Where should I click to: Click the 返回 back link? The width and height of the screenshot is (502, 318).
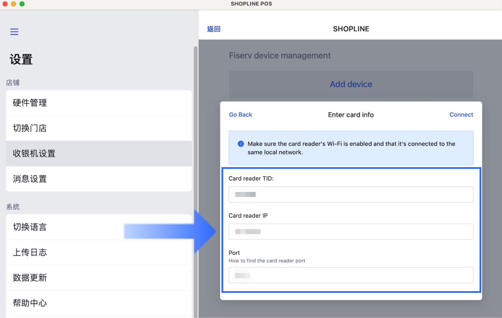(214, 29)
